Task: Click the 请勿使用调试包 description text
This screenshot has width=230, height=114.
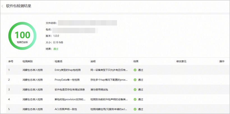Action: coord(99,90)
